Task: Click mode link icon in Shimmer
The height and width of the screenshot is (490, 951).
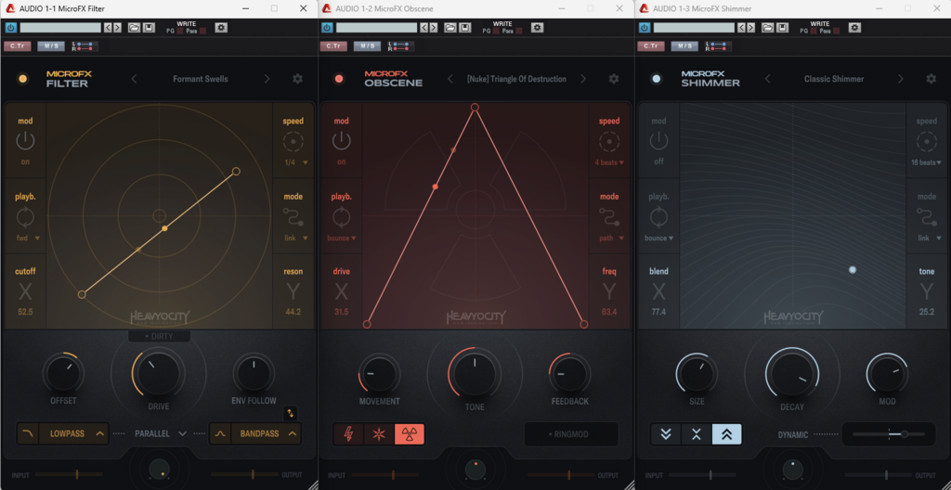Action: pos(927,217)
